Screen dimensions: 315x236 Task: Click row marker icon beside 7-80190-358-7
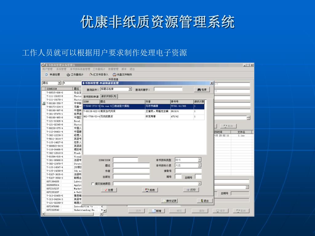44,103
